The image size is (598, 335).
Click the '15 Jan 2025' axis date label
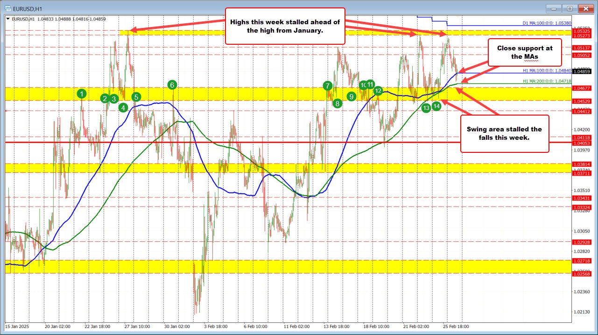[x=18, y=327]
